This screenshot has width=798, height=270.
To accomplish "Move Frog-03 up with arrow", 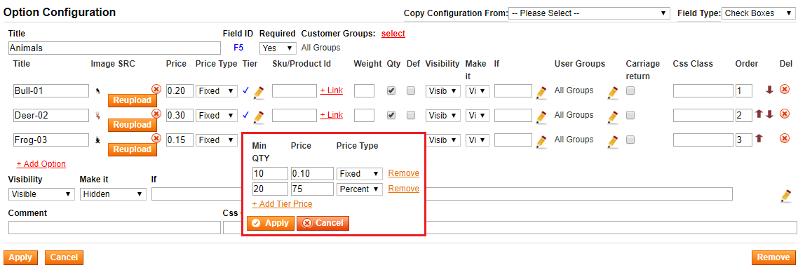I will [759, 138].
